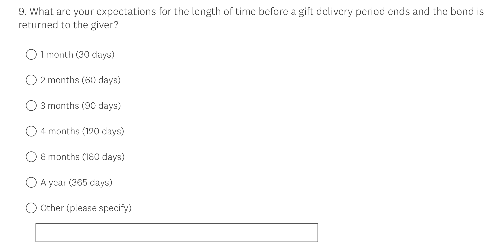Select the Other (please specify) radio button
Viewport: 501px width, 249px height.
(x=31, y=208)
